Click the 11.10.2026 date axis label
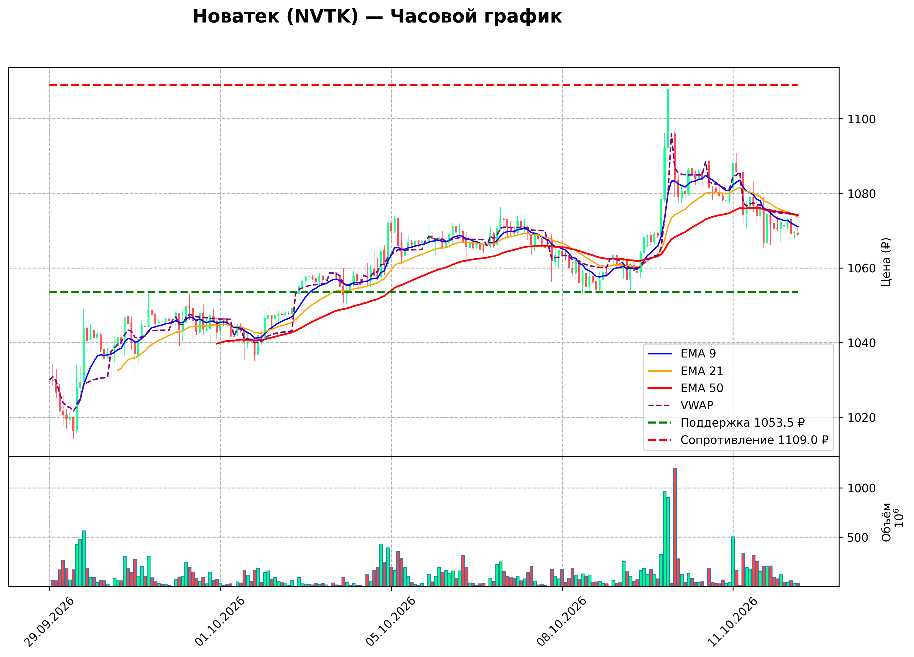The height and width of the screenshot is (657, 914). [733, 622]
